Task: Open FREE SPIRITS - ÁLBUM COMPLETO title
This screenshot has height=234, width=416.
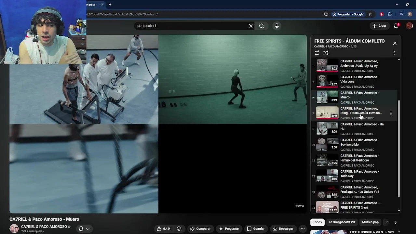Action: (x=349, y=41)
